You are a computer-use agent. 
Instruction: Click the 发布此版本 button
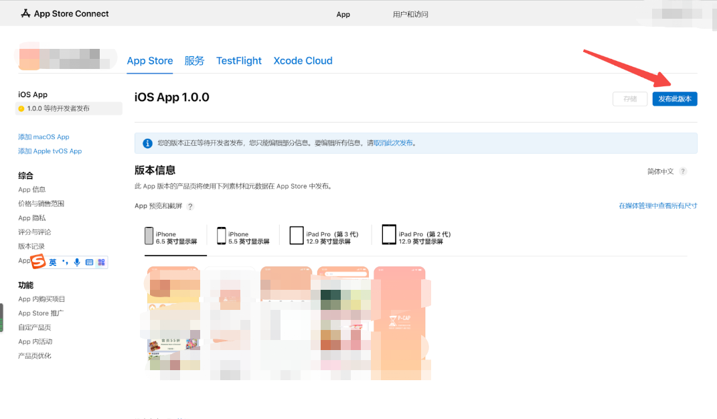click(674, 99)
